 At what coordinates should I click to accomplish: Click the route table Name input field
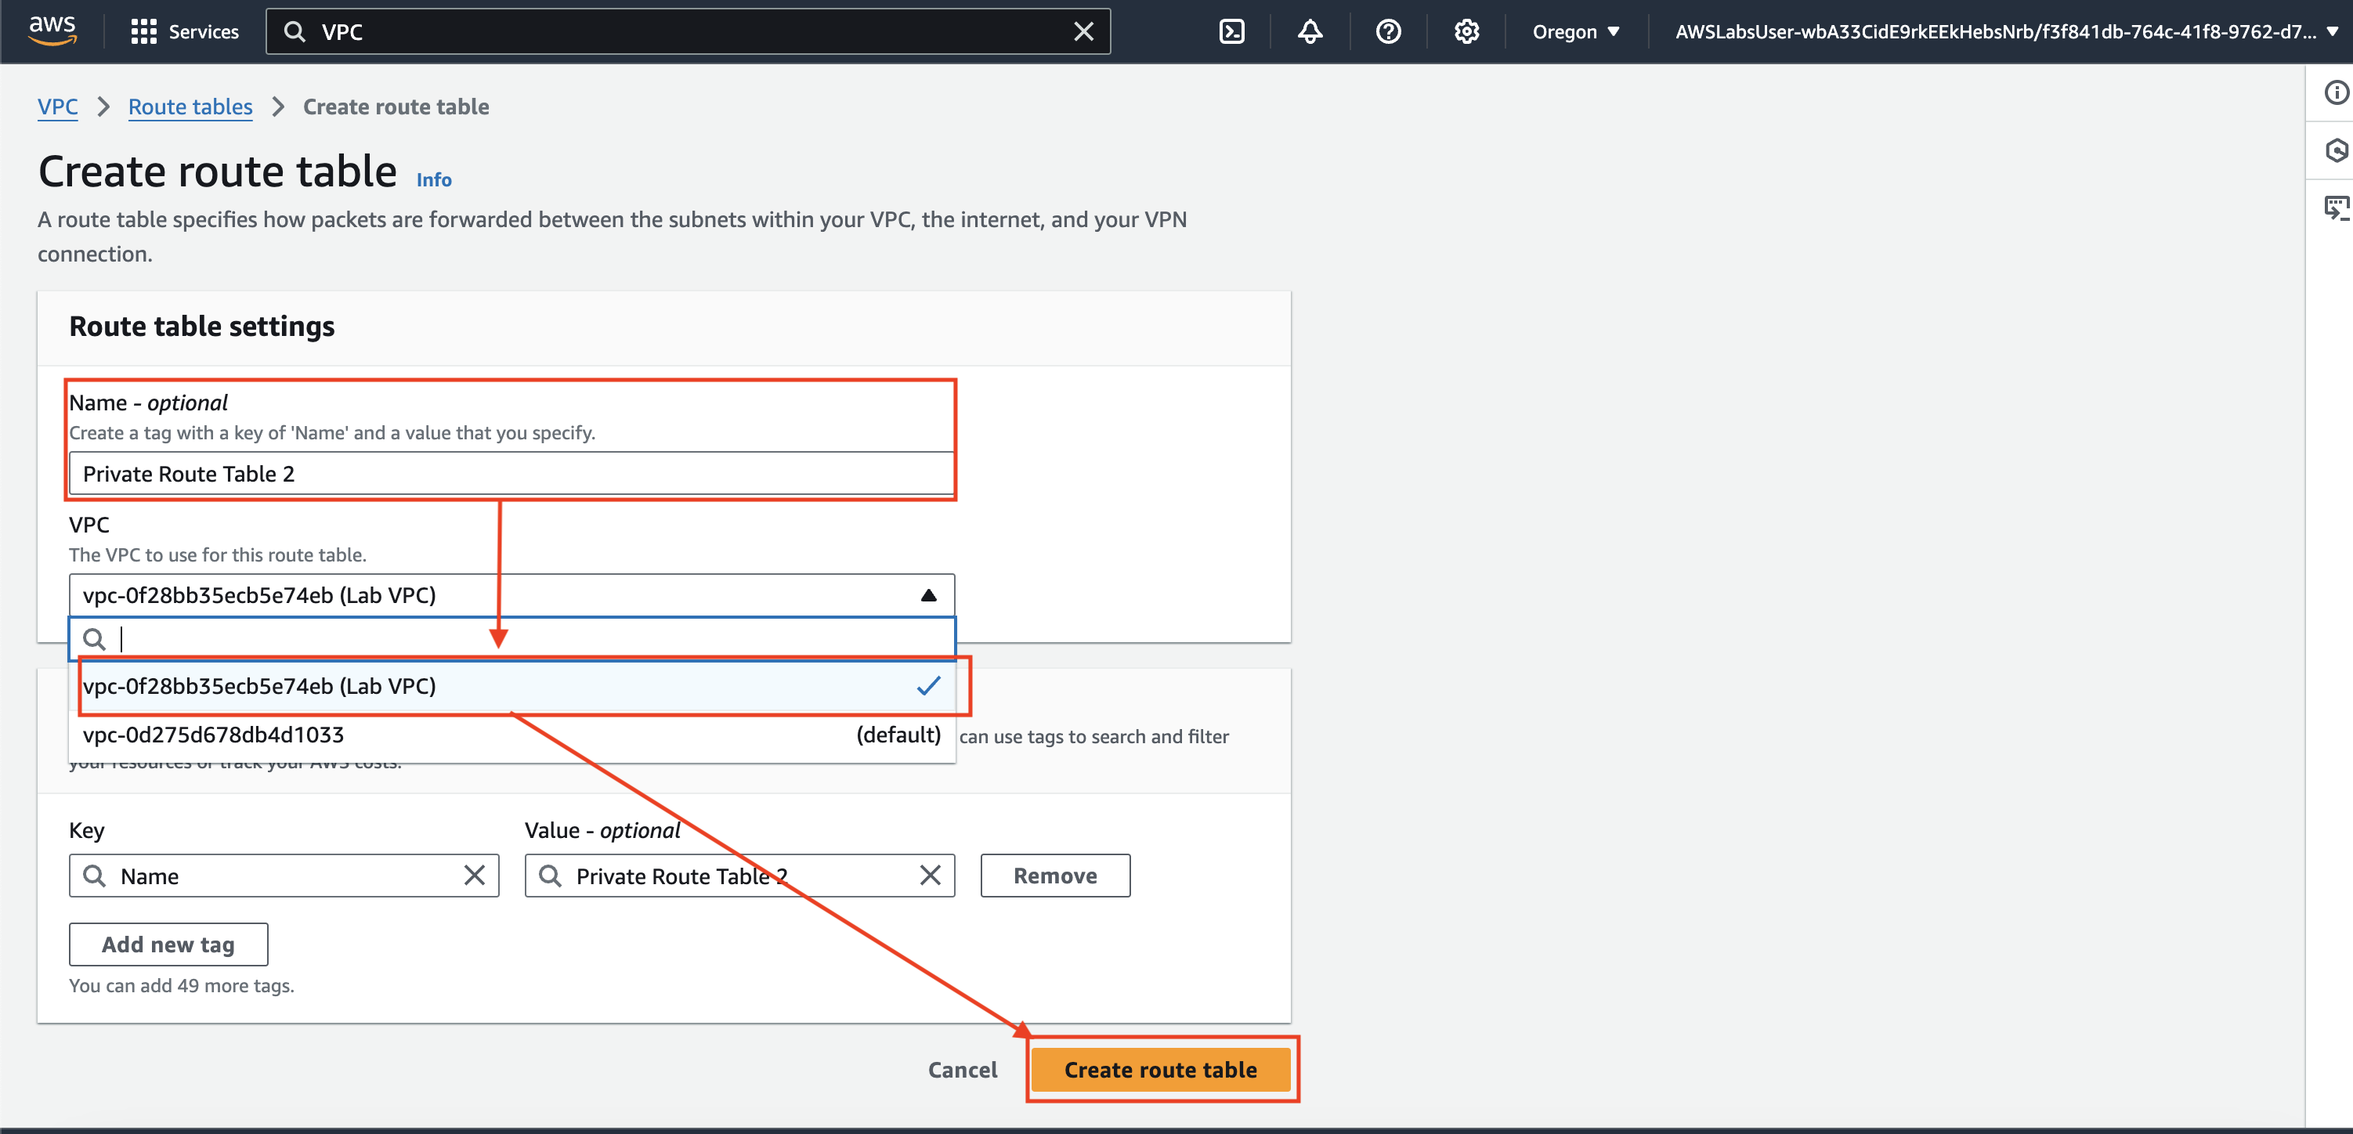click(511, 474)
